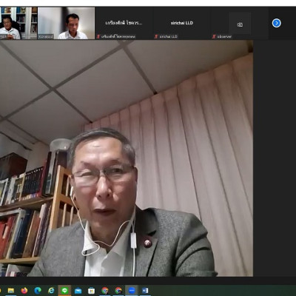Viewport: 296px width, 296px height.
Task: Open Microsoft Edge from the taskbar
Action: 38,290
